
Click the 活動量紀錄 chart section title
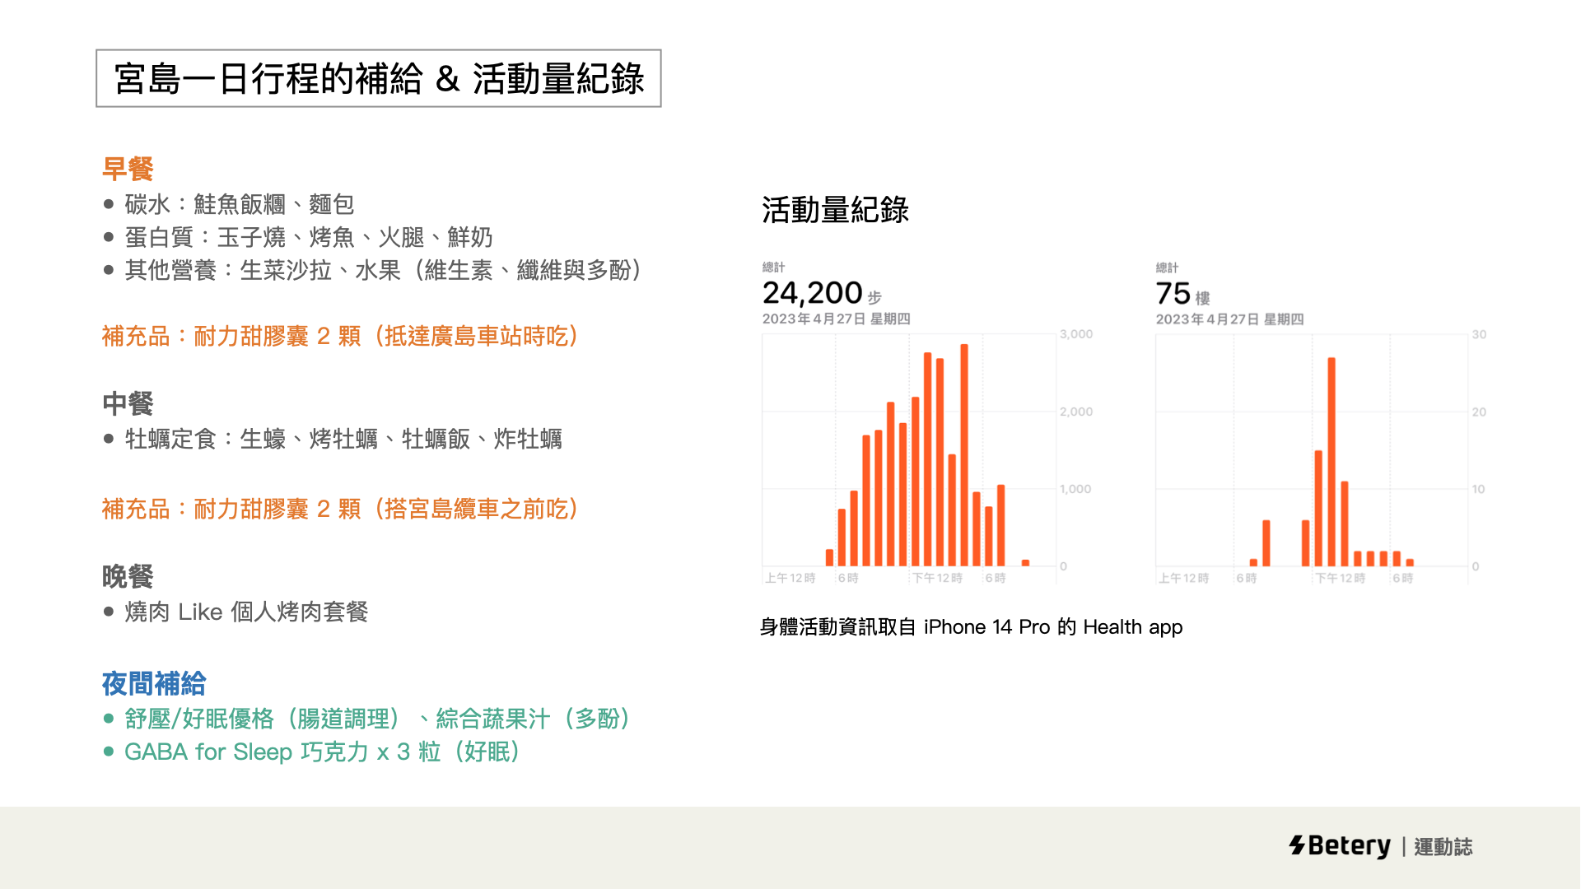click(835, 210)
